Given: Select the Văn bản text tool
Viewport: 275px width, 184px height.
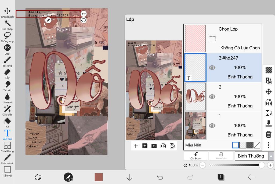Looking at the screenshot, I should pyautogui.click(x=7, y=135).
